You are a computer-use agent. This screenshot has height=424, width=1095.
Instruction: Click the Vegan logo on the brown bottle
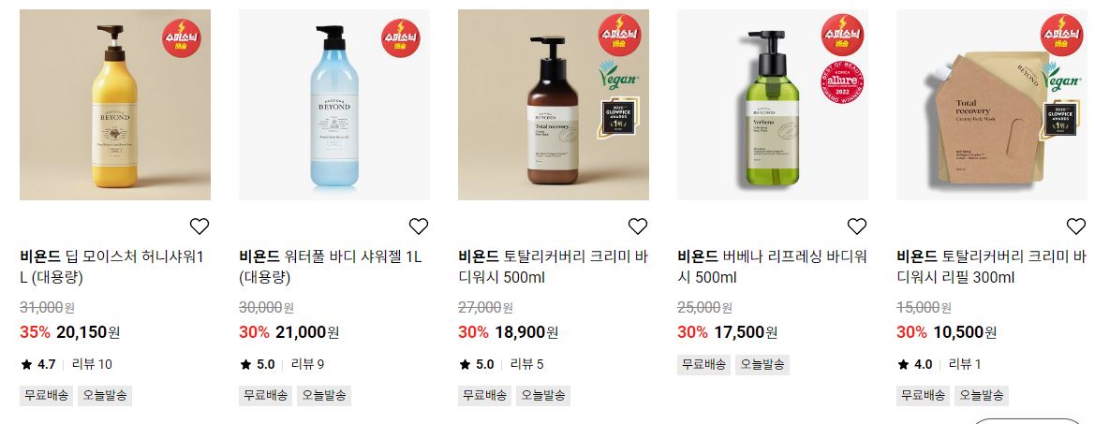pyautogui.click(x=618, y=75)
